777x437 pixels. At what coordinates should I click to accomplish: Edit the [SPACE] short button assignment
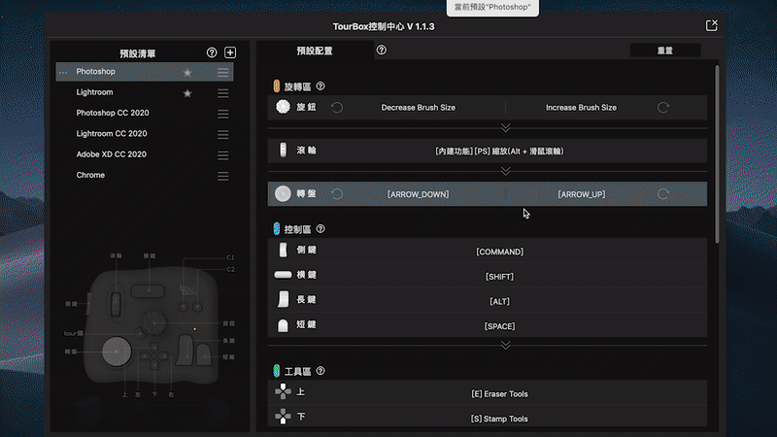coord(499,326)
